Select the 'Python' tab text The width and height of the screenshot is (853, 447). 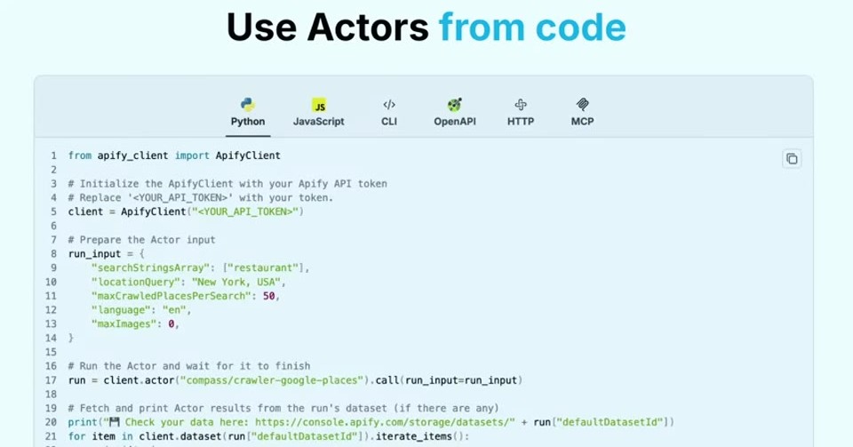click(x=248, y=122)
